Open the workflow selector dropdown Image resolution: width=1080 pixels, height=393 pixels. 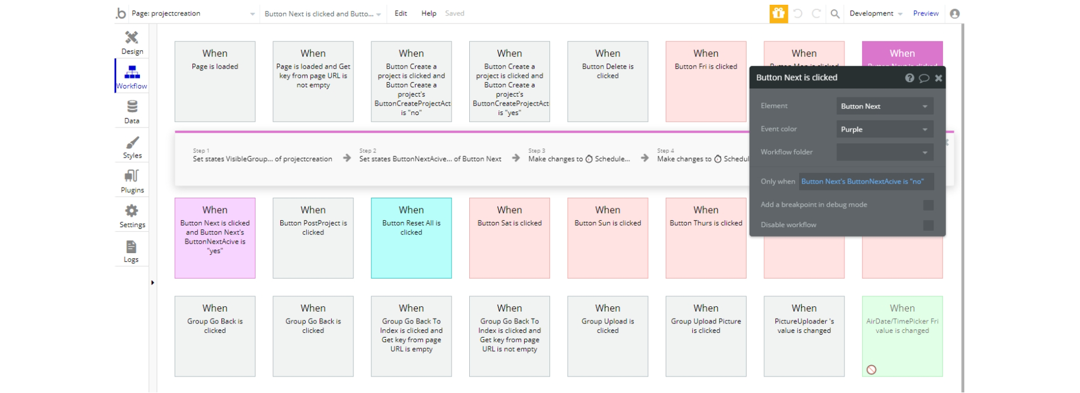[x=323, y=14]
